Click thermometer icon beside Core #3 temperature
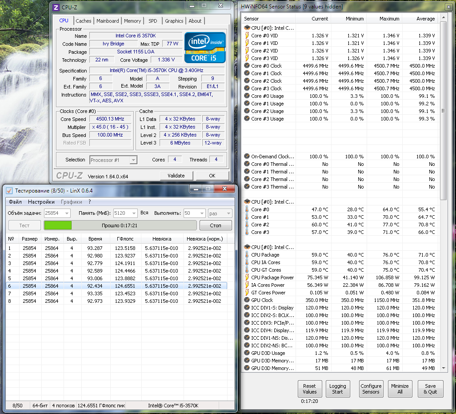 pos(247,232)
